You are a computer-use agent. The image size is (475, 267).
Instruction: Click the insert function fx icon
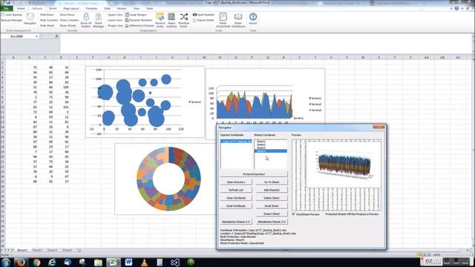(x=56, y=36)
